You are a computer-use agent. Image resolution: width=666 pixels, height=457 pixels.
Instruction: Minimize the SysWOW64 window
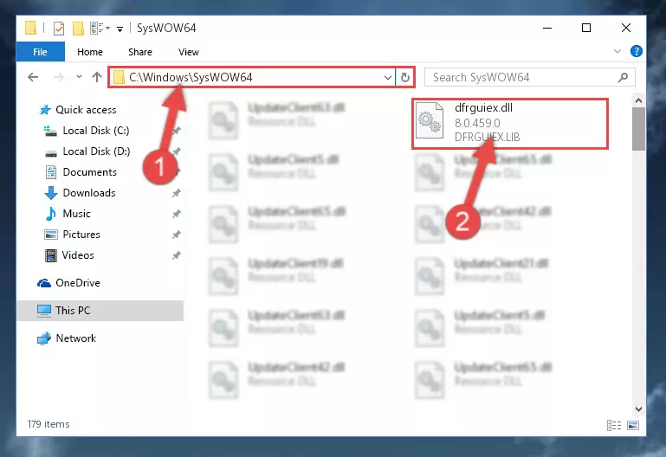(547, 28)
